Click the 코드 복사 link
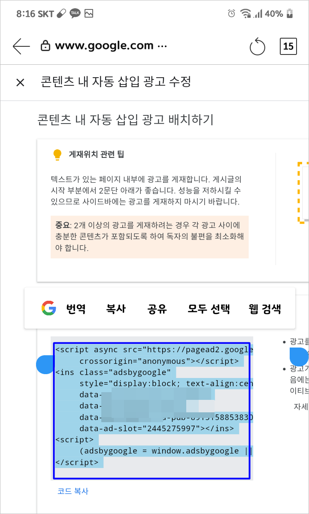Screen dimensions: 309x514 click(73, 491)
